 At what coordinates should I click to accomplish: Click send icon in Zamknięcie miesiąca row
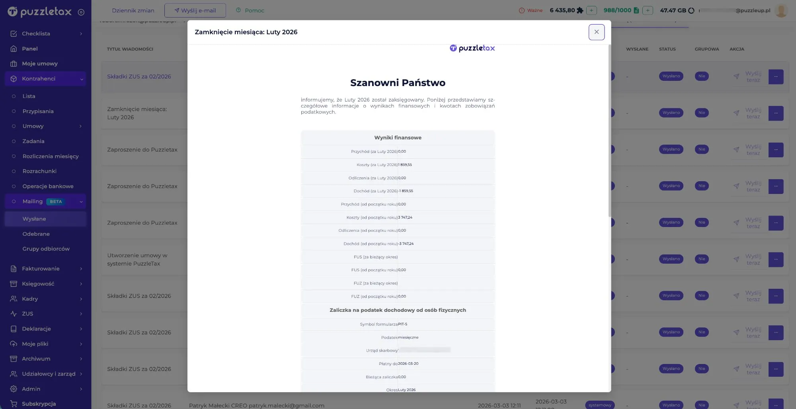[x=736, y=113]
